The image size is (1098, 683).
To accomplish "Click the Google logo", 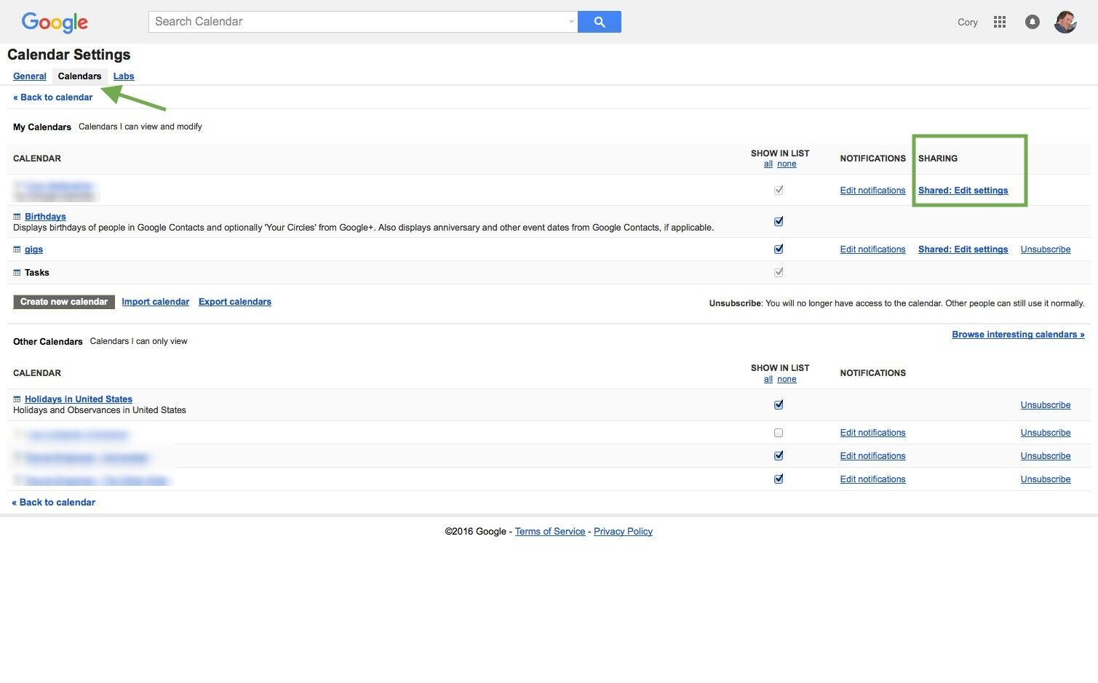I will coord(55,23).
